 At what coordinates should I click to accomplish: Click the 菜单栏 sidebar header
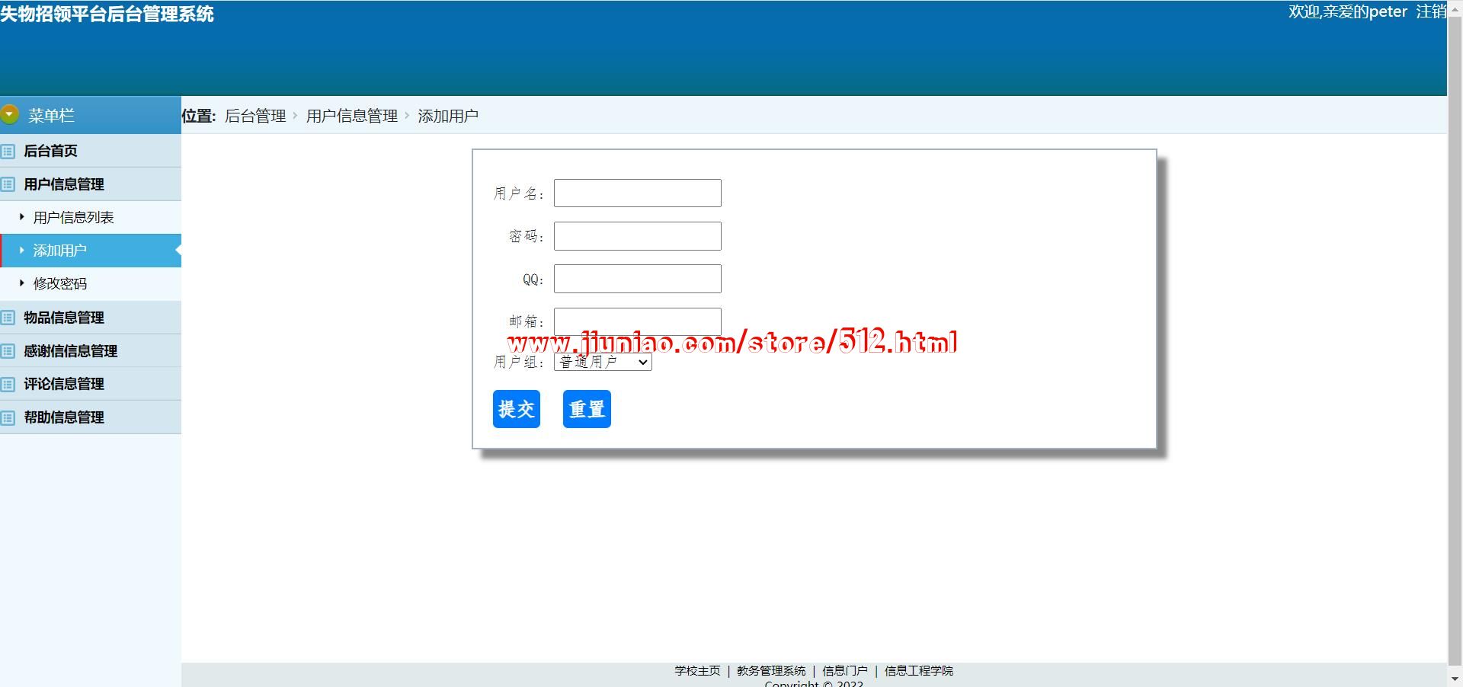pos(91,115)
